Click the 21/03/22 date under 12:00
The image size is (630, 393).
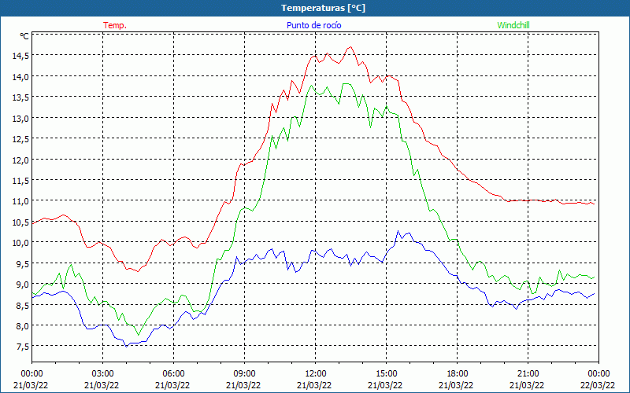(314, 385)
